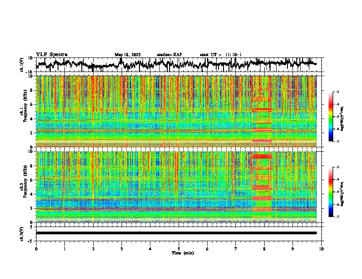Click the "4" kHz tick of ch.1 spectrogram
The height and width of the screenshot is (279, 362).
point(32,119)
